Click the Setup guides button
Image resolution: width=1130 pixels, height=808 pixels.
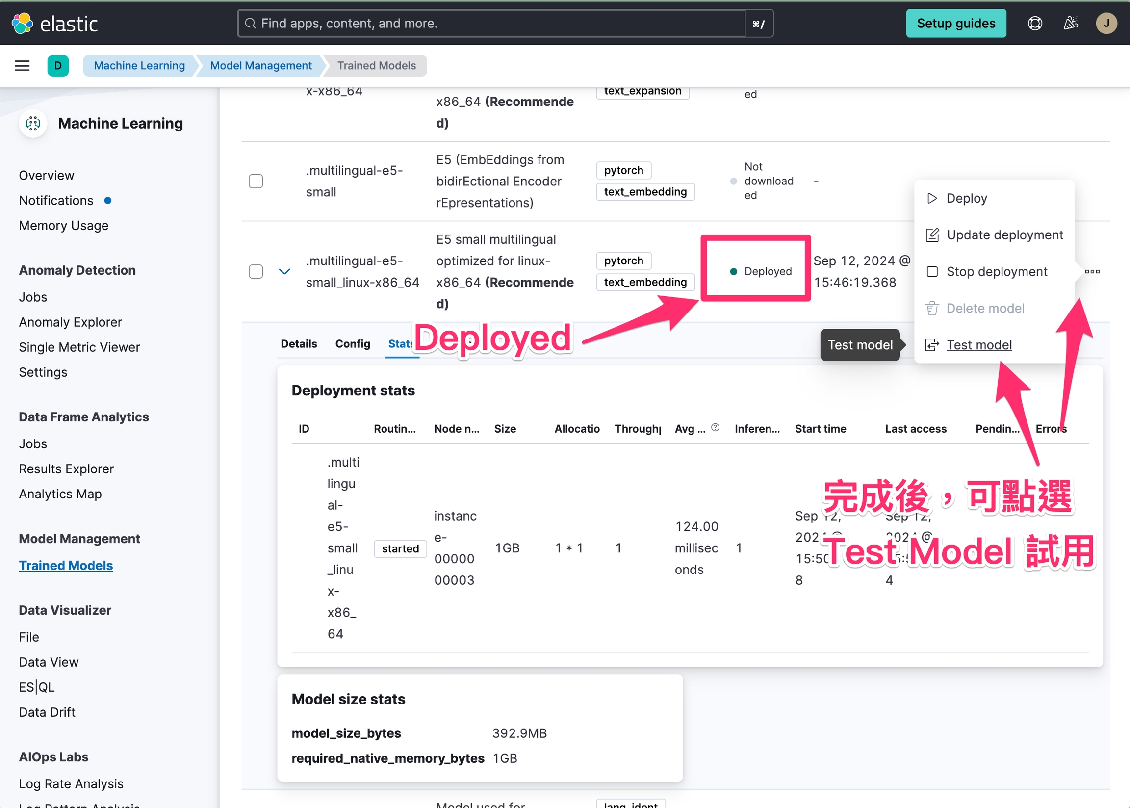tap(955, 24)
